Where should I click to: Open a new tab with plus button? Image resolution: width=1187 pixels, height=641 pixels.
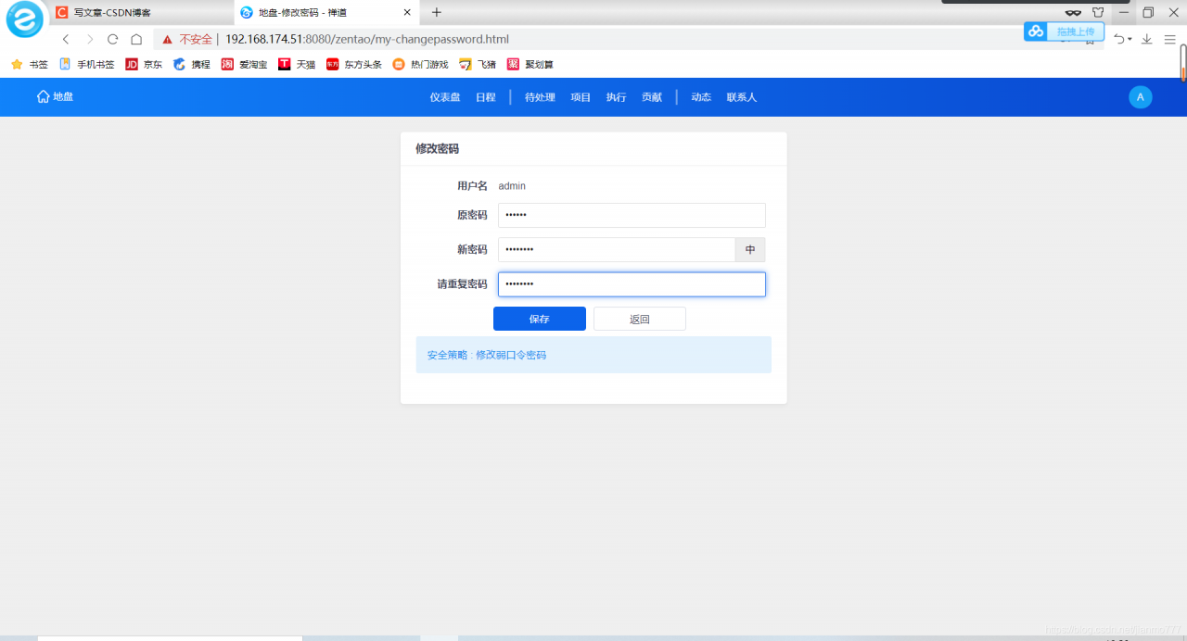point(437,12)
